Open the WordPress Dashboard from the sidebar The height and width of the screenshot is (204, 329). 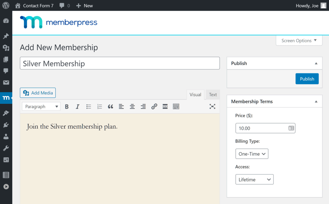coord(6,21)
